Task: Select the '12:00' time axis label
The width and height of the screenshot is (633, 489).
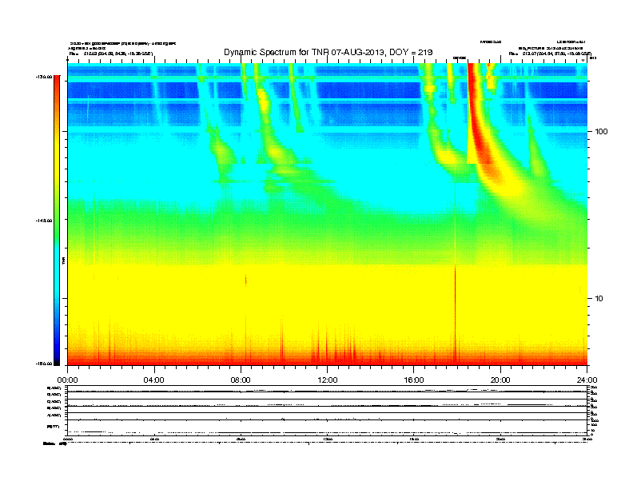Action: (x=328, y=380)
